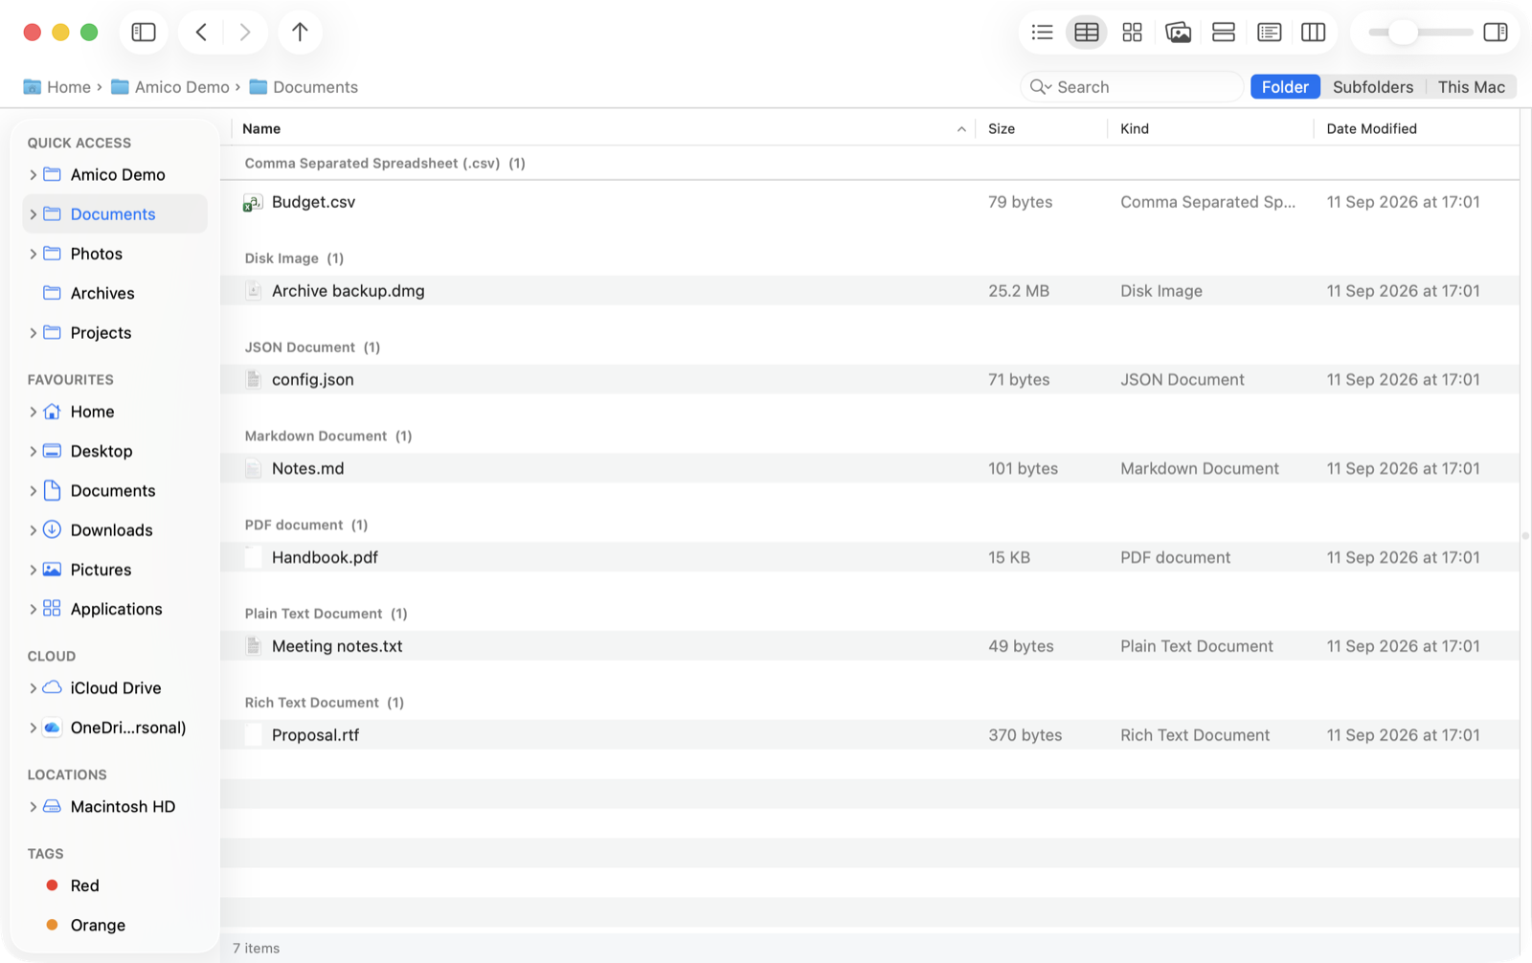Open the OneDrive personal icon
The width and height of the screenshot is (1532, 963).
pyautogui.click(x=53, y=728)
